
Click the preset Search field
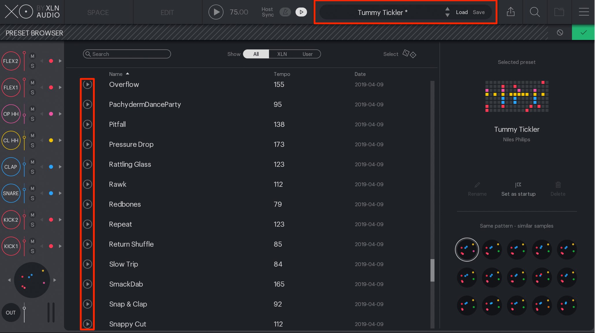127,54
